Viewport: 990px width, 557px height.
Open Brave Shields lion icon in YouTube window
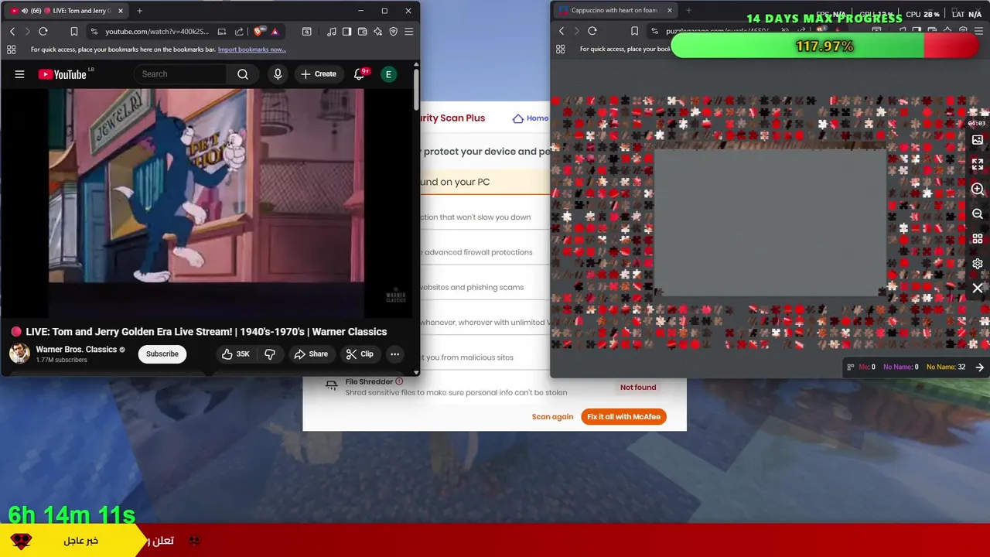coord(259,31)
